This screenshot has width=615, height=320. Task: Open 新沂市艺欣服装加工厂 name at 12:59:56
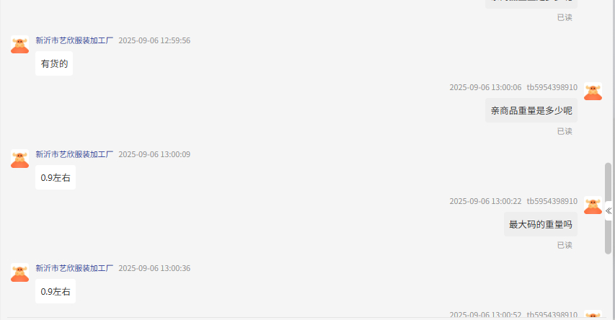74,40
